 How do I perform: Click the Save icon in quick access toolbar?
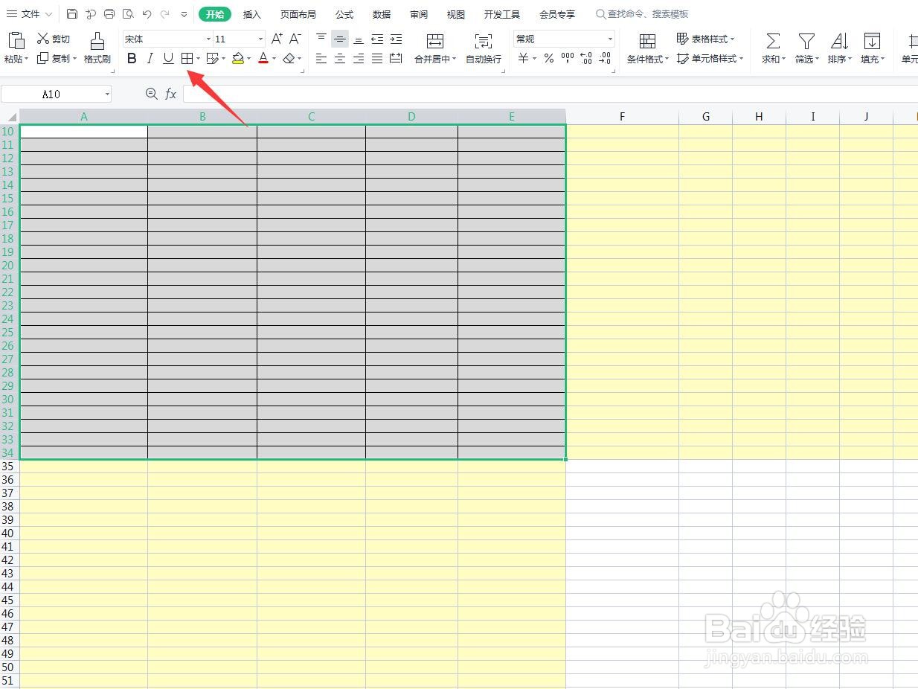[x=71, y=14]
